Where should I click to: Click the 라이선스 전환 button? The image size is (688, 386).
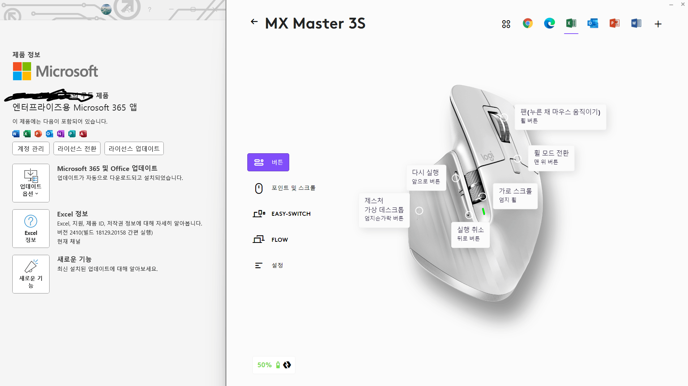[77, 149]
